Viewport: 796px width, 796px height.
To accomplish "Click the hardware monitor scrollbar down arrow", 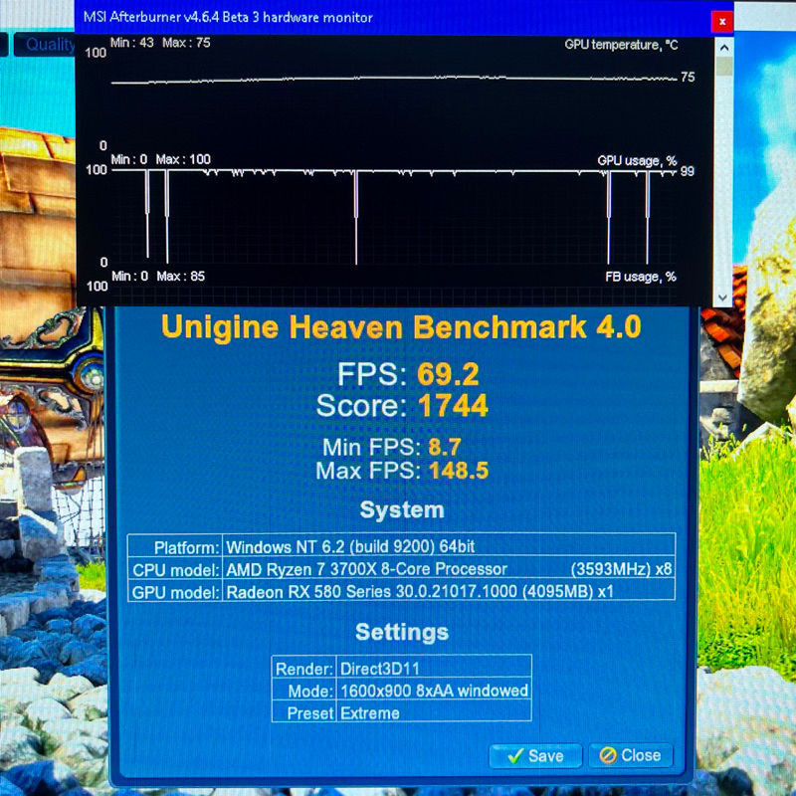I will click(x=723, y=297).
